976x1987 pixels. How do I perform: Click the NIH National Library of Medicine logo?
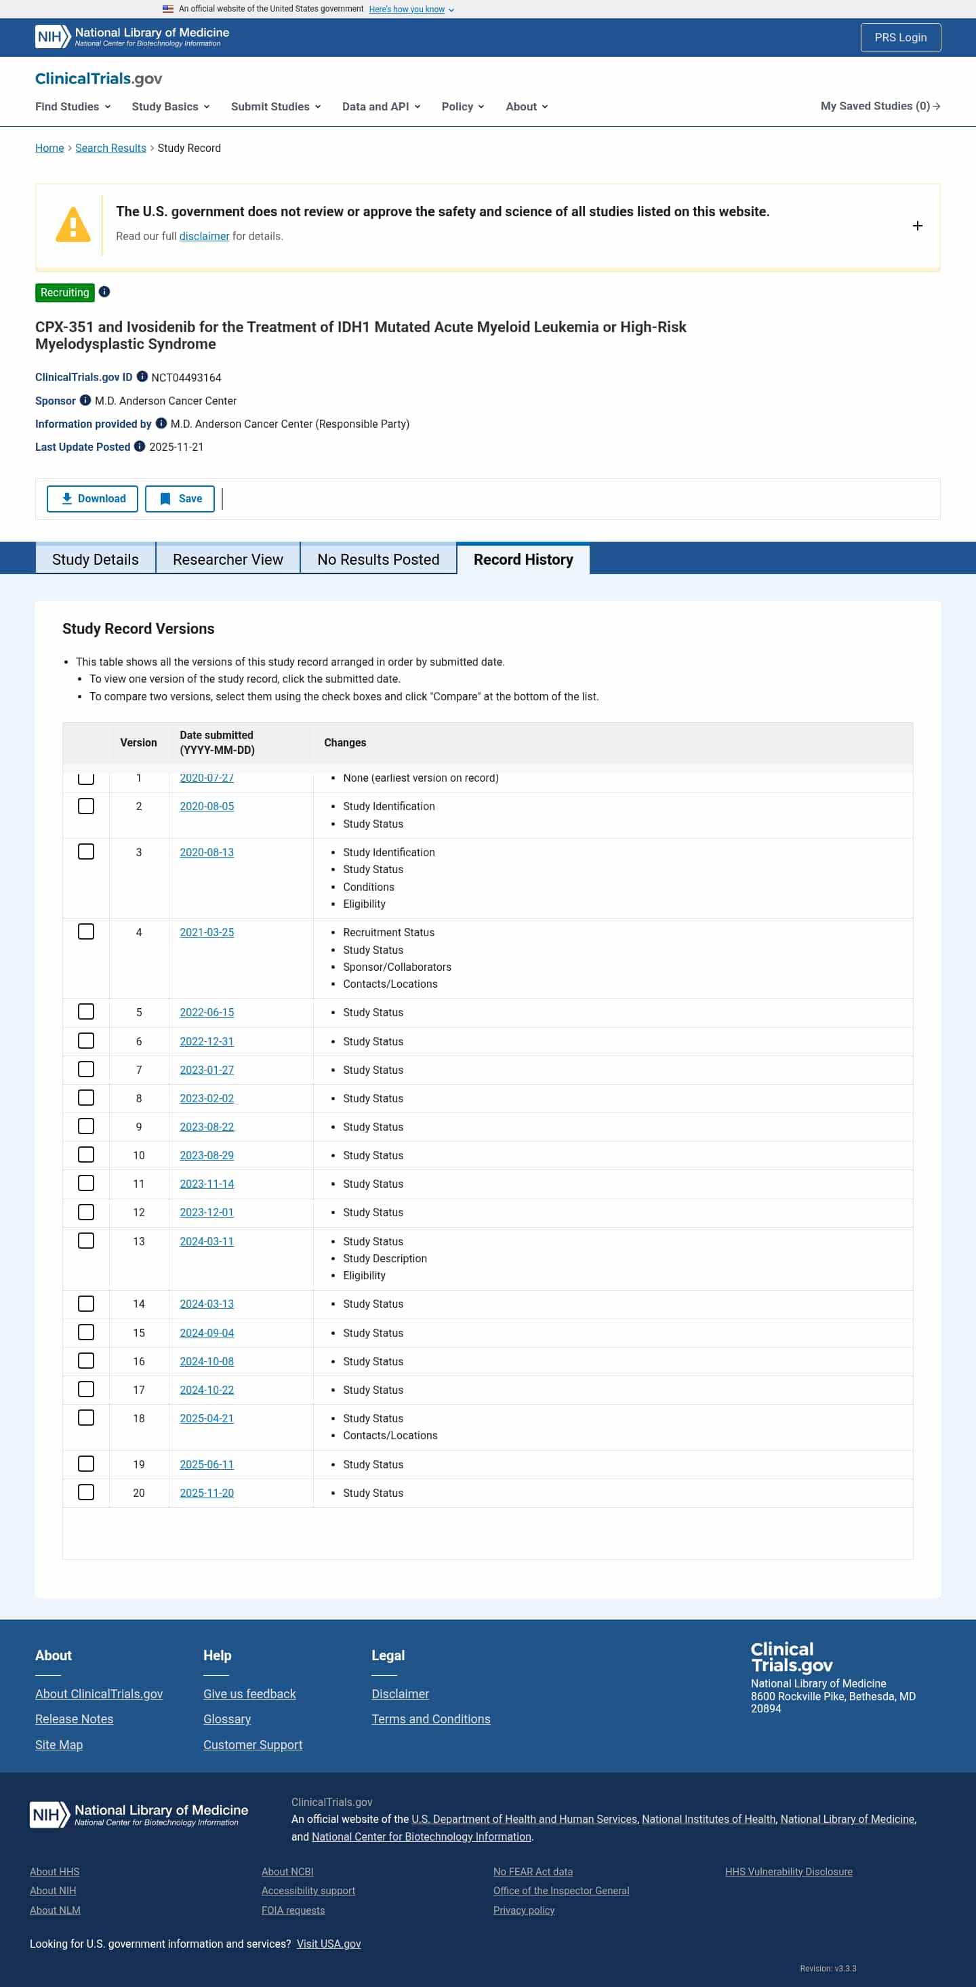pyautogui.click(x=132, y=36)
